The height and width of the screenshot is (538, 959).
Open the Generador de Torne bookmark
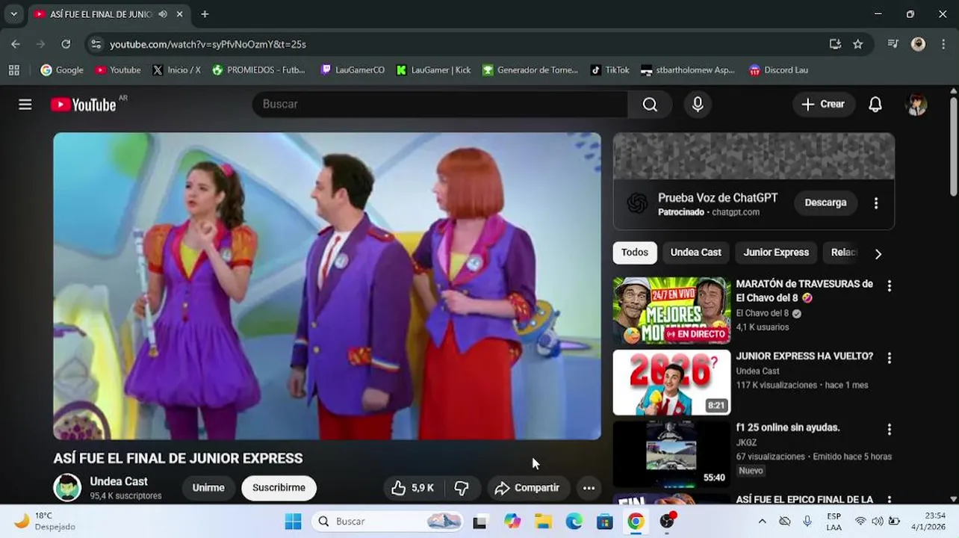point(530,70)
